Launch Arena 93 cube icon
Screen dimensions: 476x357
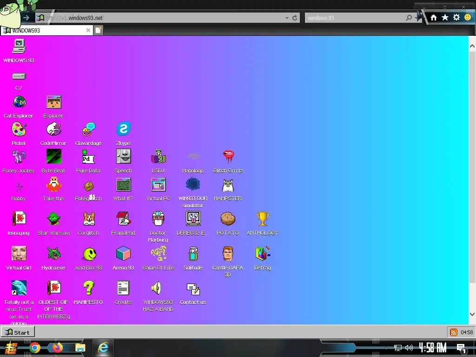pyautogui.click(x=123, y=253)
